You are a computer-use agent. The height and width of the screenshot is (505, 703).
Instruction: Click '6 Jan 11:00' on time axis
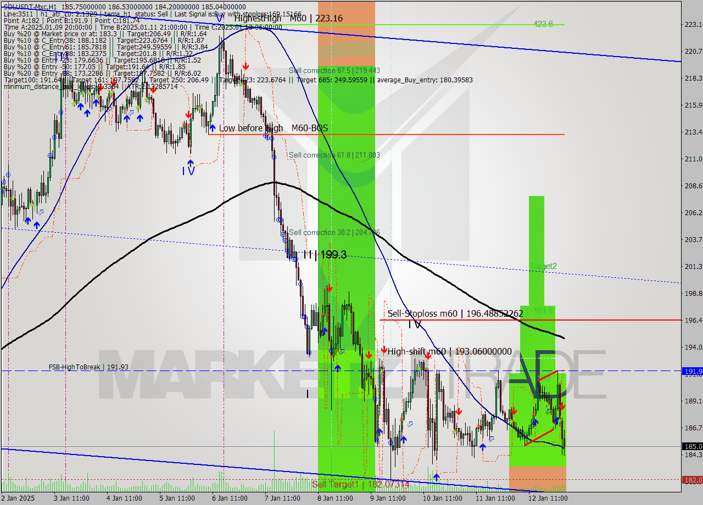(230, 498)
